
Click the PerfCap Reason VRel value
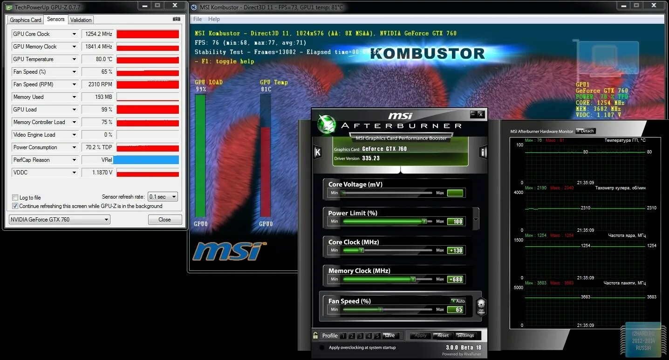pos(97,160)
